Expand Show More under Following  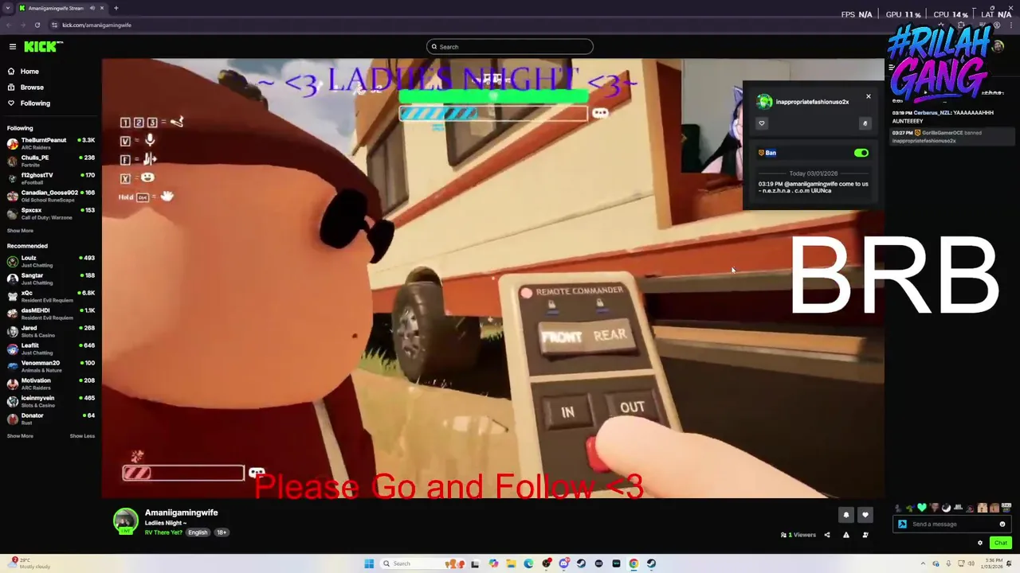20,231
